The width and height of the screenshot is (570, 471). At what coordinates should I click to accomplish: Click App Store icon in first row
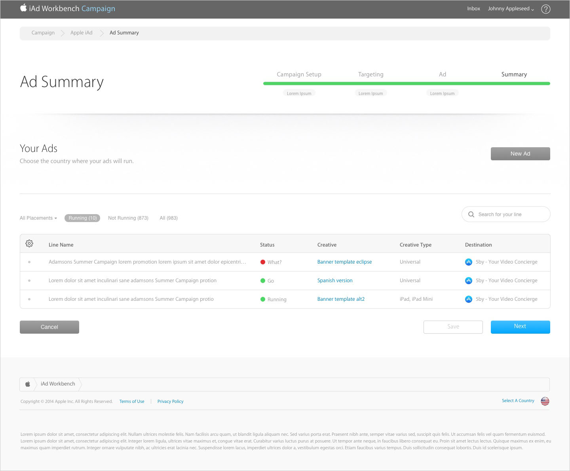[468, 262]
